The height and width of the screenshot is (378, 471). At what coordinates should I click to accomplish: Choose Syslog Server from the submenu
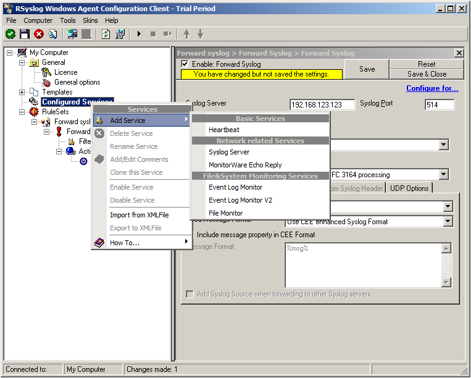261,152
